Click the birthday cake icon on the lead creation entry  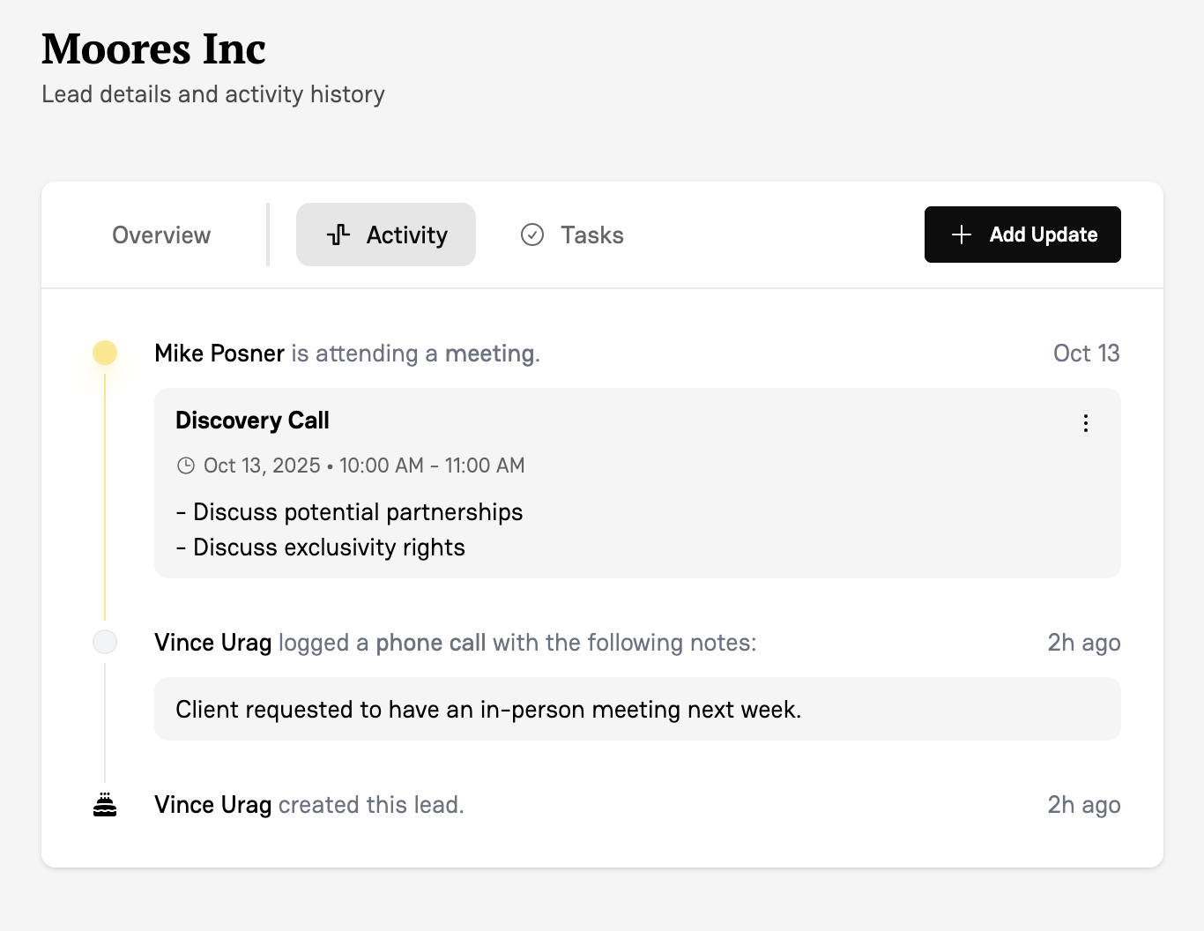coord(105,804)
